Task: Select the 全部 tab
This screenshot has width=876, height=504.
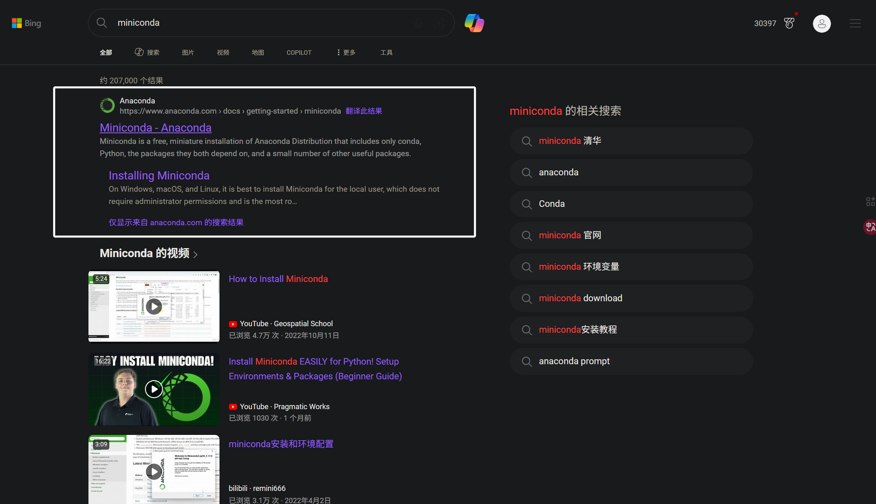Action: (106, 52)
